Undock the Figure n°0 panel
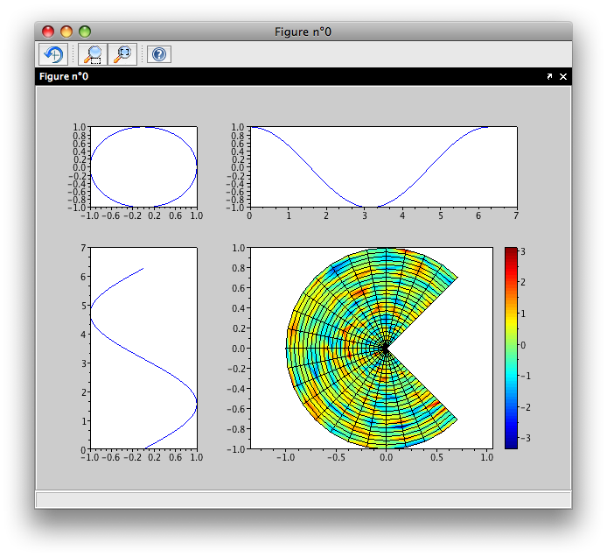Image resolution: width=607 pixels, height=557 pixels. point(549,77)
